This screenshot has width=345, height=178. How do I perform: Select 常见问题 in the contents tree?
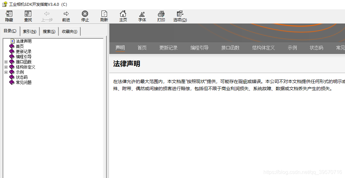(x=24, y=82)
